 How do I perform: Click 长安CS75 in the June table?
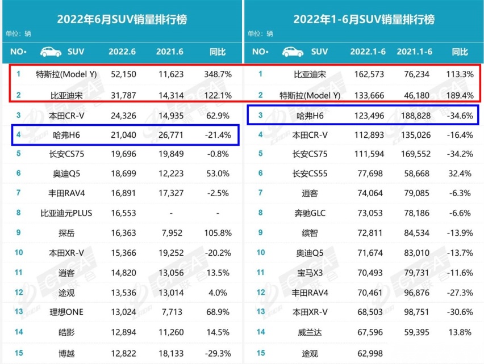[66, 154]
